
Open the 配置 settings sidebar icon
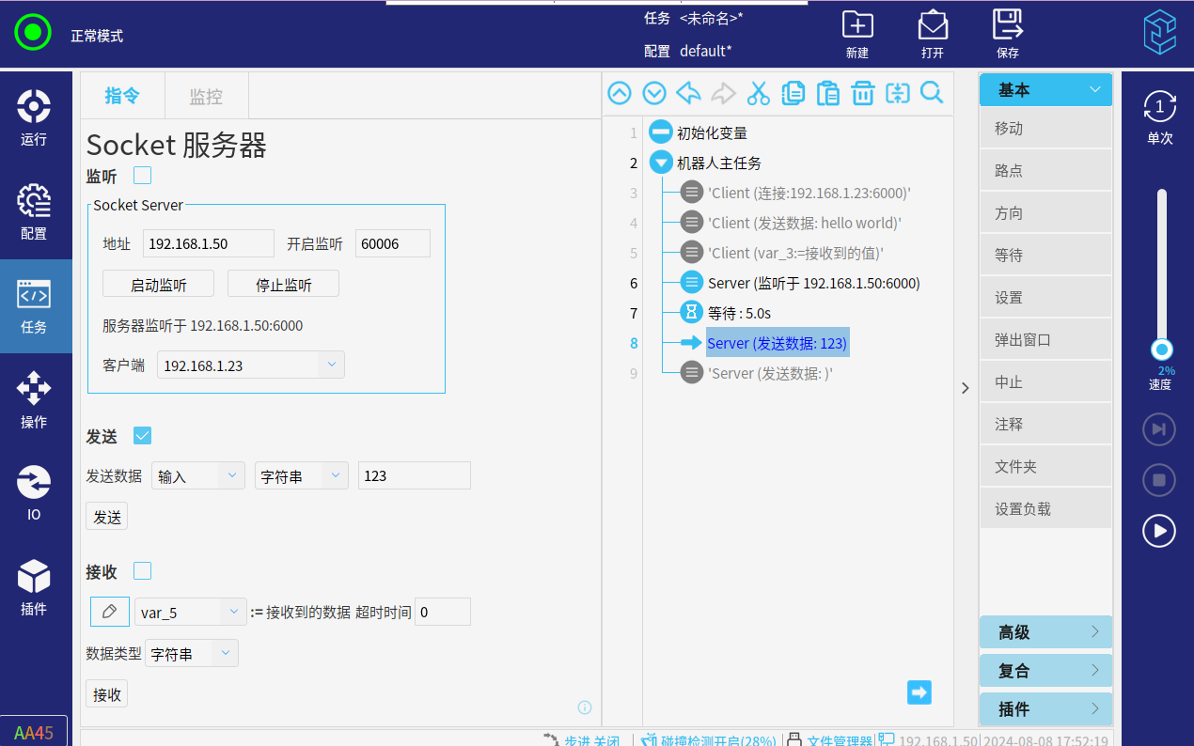34,211
